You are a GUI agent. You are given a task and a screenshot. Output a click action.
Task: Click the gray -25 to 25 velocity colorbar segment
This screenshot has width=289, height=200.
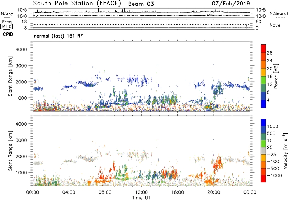click(x=263, y=151)
